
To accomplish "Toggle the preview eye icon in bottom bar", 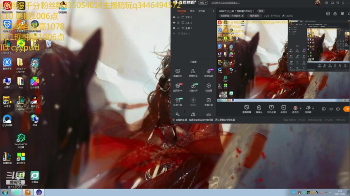I will tap(331, 109).
